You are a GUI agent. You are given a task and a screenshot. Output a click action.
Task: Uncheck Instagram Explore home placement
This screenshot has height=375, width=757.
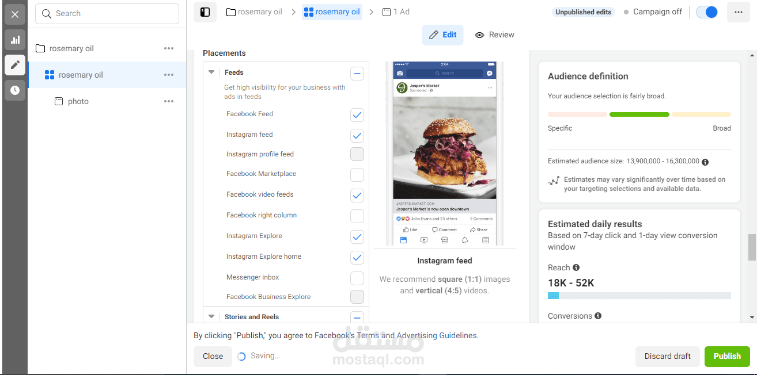click(x=357, y=258)
